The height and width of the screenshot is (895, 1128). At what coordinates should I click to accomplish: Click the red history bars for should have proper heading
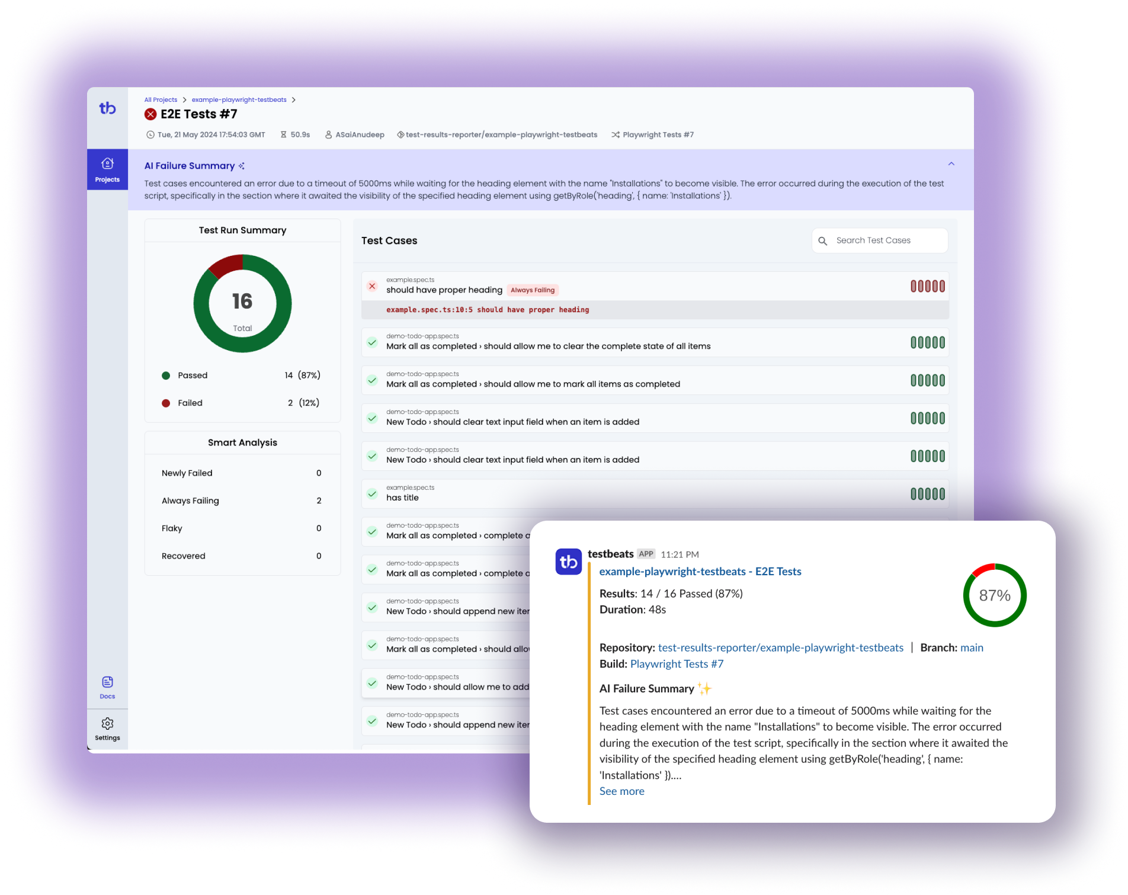[x=928, y=287]
